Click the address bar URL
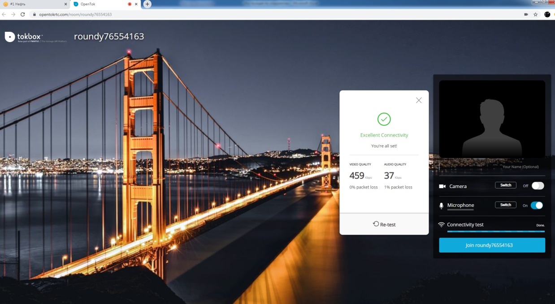This screenshot has width=555, height=304. [75, 14]
